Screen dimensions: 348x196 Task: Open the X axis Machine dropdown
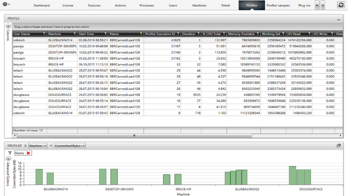click(x=38, y=146)
